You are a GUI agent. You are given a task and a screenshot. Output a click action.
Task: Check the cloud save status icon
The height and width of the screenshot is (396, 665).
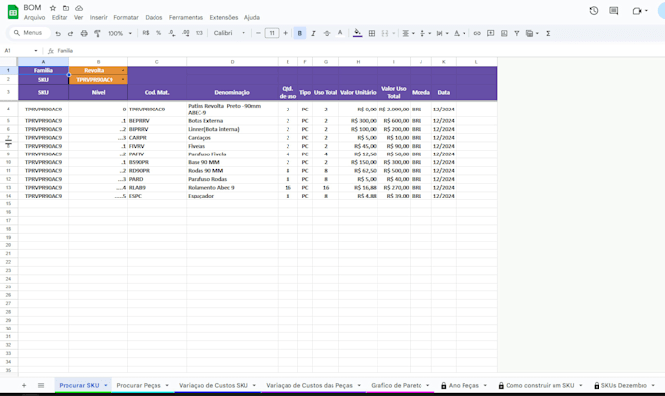click(x=79, y=8)
